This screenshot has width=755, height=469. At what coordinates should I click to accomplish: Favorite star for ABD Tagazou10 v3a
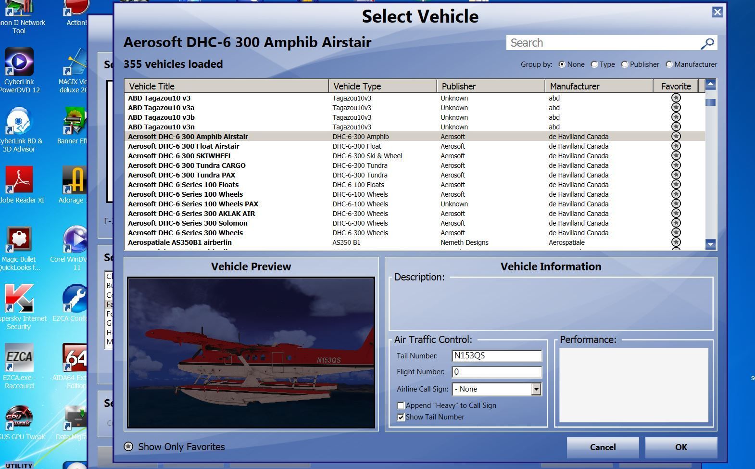(x=676, y=107)
